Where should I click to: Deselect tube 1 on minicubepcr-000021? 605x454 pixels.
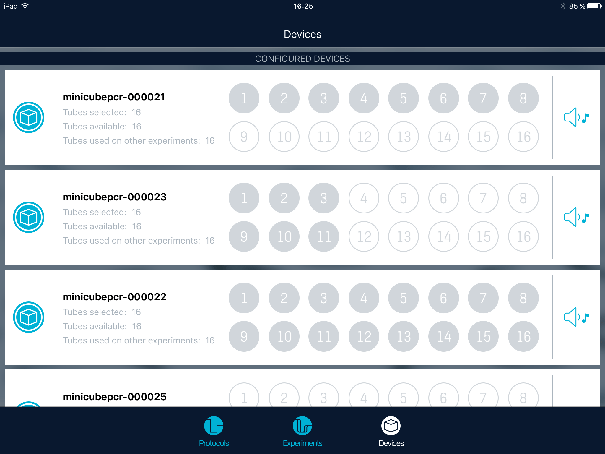click(x=244, y=98)
